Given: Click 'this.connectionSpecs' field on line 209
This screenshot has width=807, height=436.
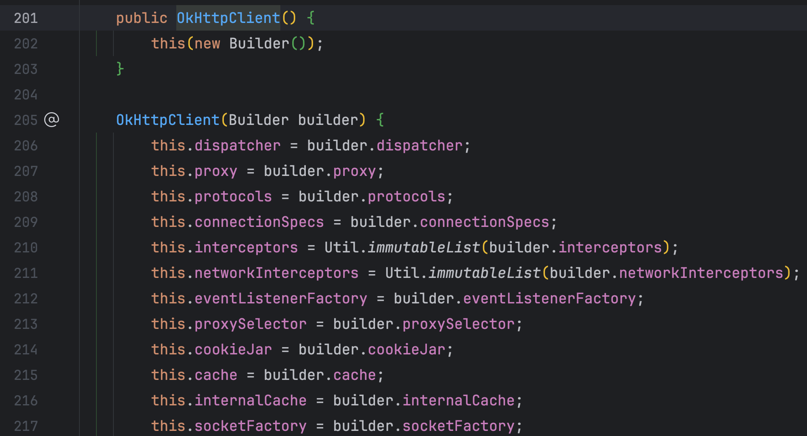Looking at the screenshot, I should [x=237, y=222].
